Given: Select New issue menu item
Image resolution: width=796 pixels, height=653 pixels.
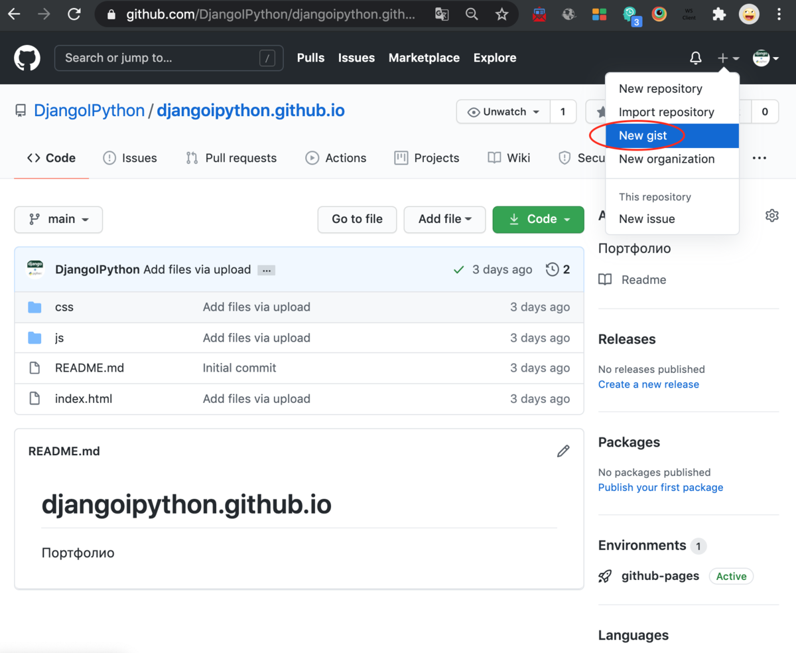Looking at the screenshot, I should [673, 219].
